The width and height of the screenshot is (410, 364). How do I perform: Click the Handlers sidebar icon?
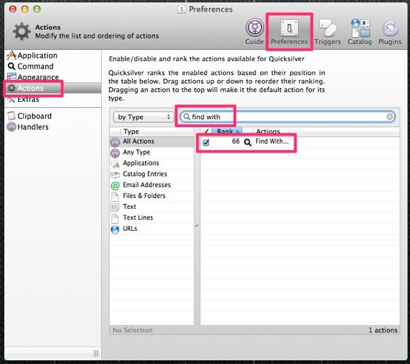(12, 127)
